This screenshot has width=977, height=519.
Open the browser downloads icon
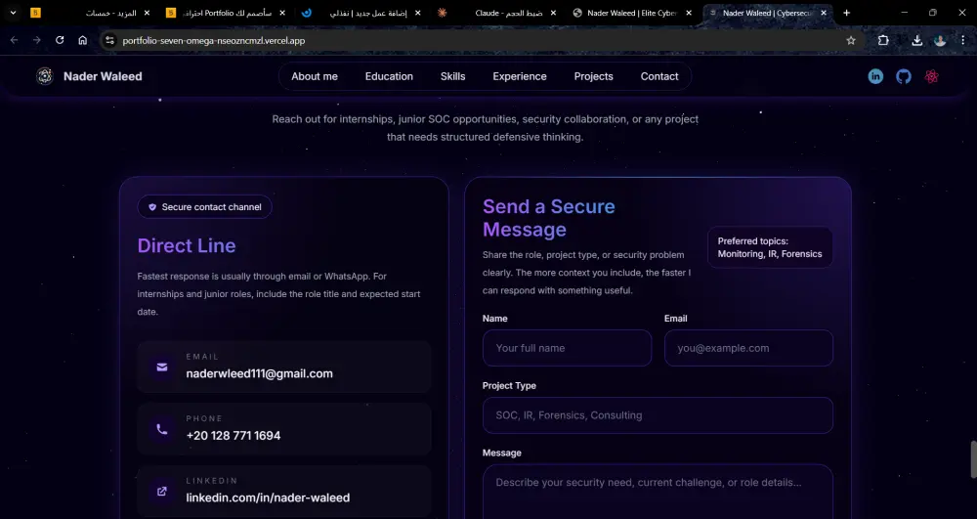pyautogui.click(x=916, y=40)
